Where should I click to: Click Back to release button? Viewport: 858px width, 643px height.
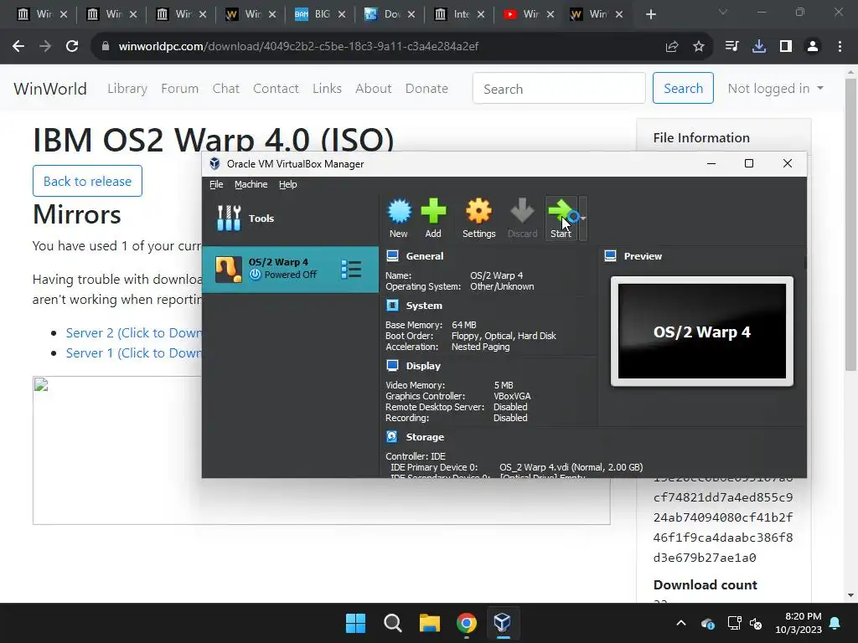point(87,181)
